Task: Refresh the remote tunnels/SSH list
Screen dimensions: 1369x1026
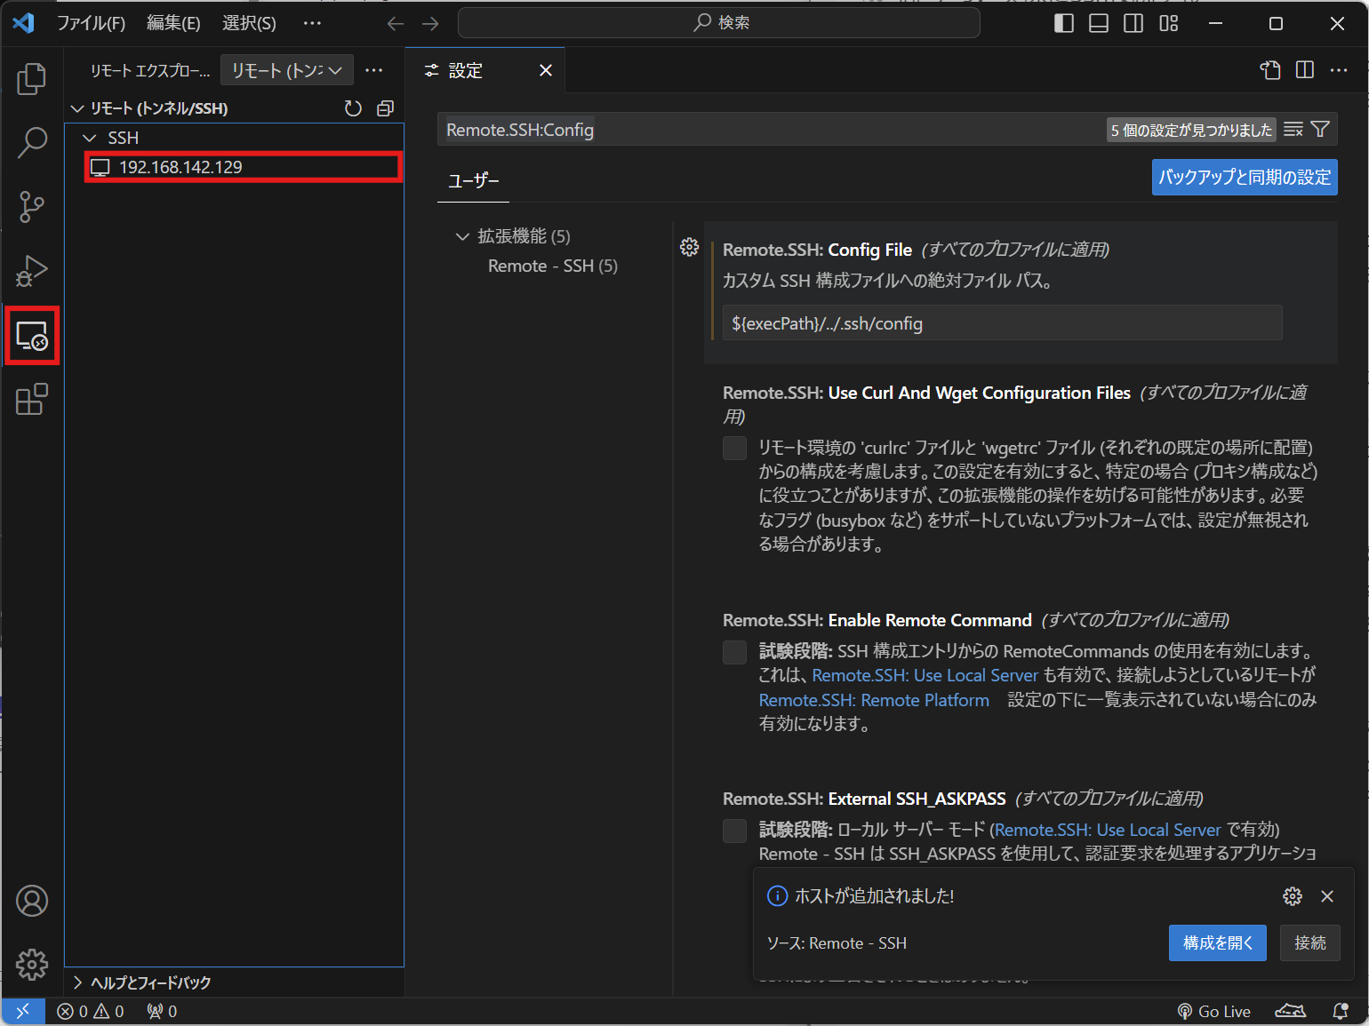Action: pos(353,107)
